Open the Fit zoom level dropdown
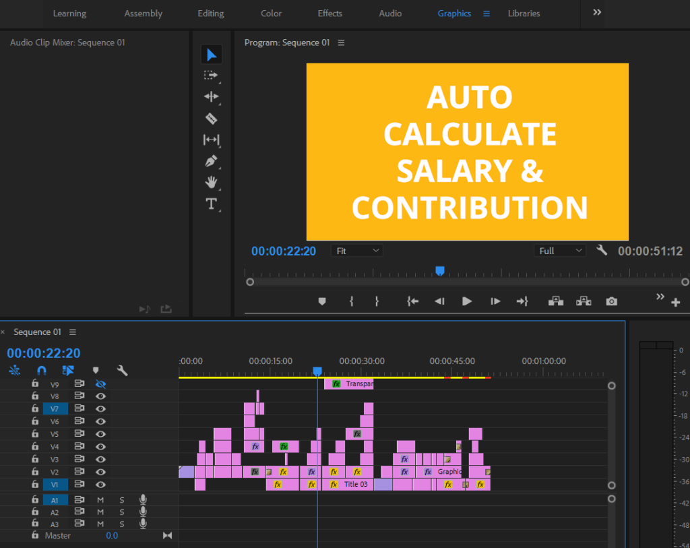Viewport: 690px width, 548px height. point(357,251)
